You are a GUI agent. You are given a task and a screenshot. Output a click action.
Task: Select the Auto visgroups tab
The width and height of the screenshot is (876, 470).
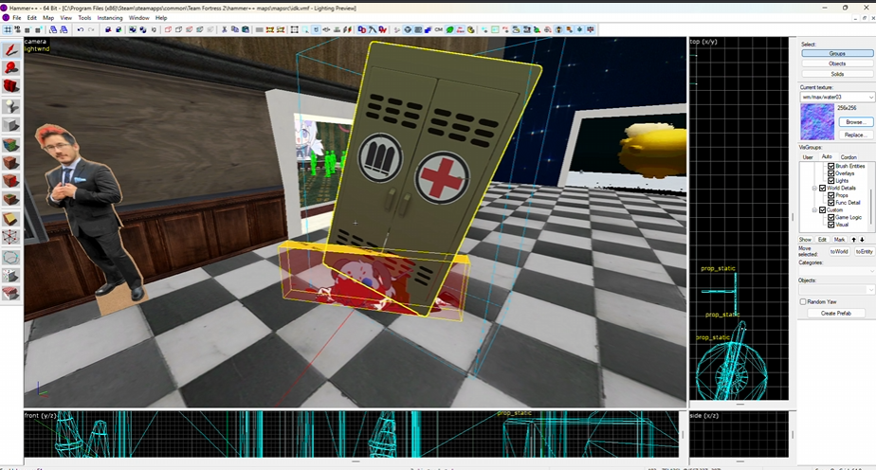point(827,157)
